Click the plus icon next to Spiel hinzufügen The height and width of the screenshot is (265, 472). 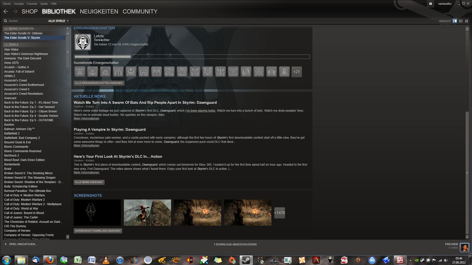[5, 244]
